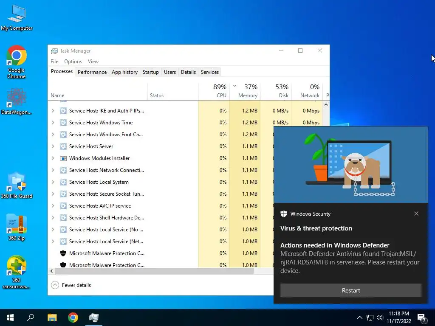Click the network tray icon
Viewport: 435px width, 326px height.
tap(370, 318)
